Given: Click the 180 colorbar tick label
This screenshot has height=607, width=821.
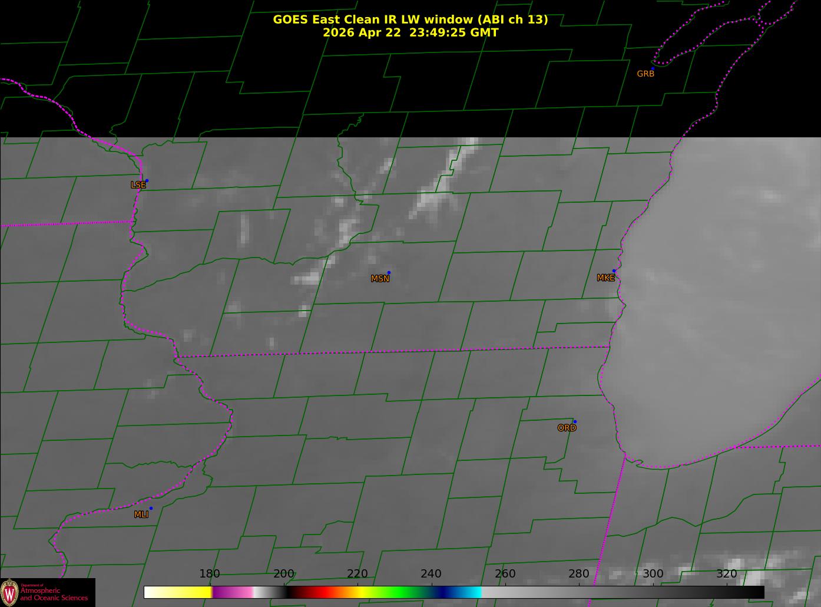Looking at the screenshot, I should (x=210, y=574).
